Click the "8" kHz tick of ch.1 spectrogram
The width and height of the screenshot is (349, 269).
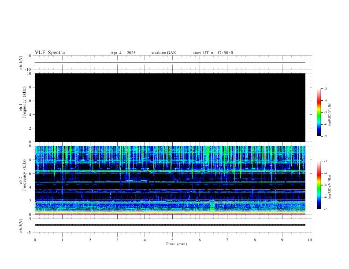pyautogui.click(x=30, y=87)
